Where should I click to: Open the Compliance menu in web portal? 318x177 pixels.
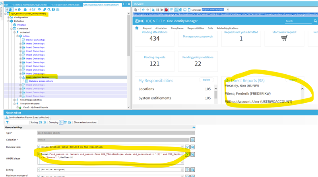[x=177, y=28]
